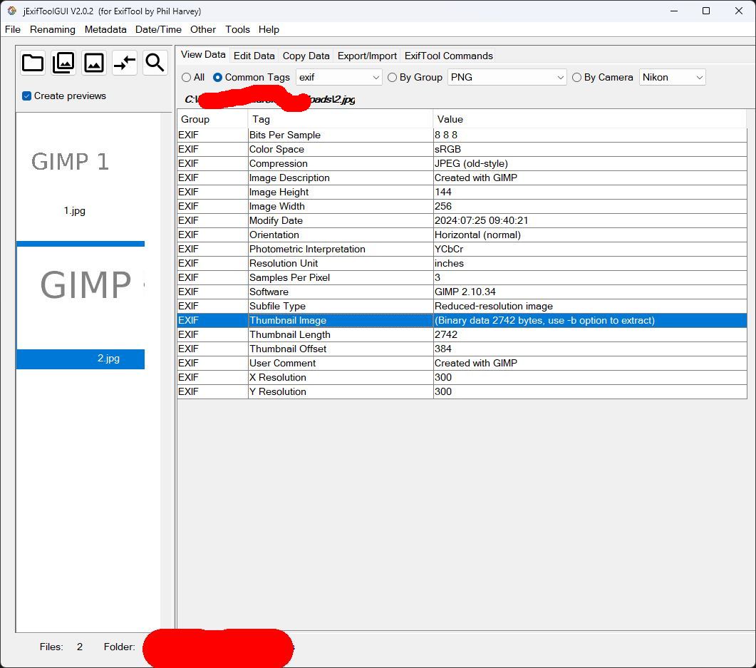Toggle the Create previews checkbox
Image resolution: width=756 pixels, height=668 pixels.
[27, 96]
